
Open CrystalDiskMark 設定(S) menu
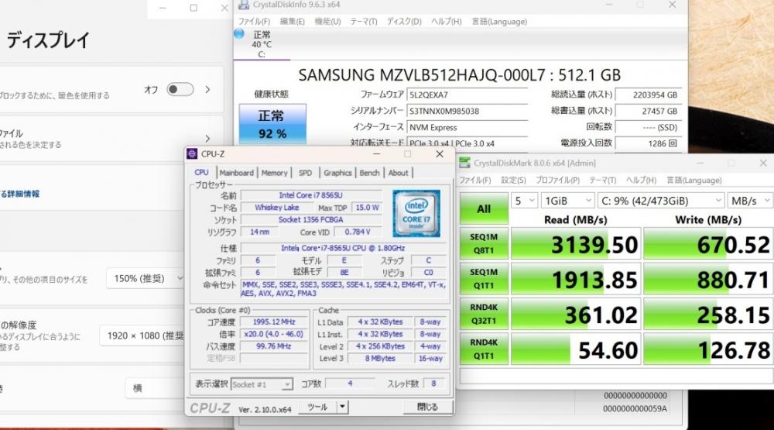tap(513, 180)
